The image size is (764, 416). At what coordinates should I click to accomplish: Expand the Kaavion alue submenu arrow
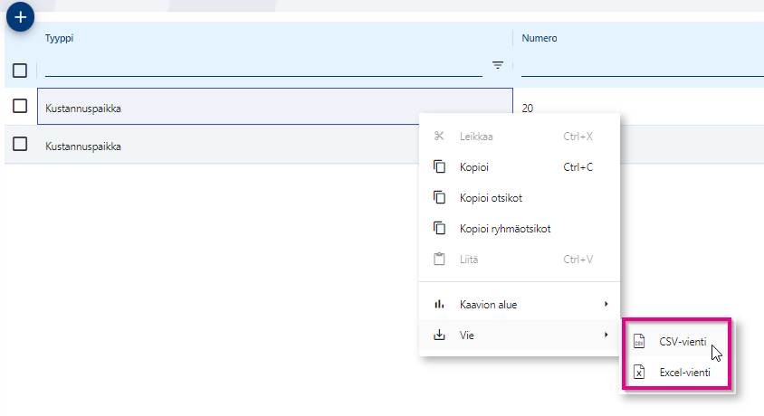click(606, 305)
